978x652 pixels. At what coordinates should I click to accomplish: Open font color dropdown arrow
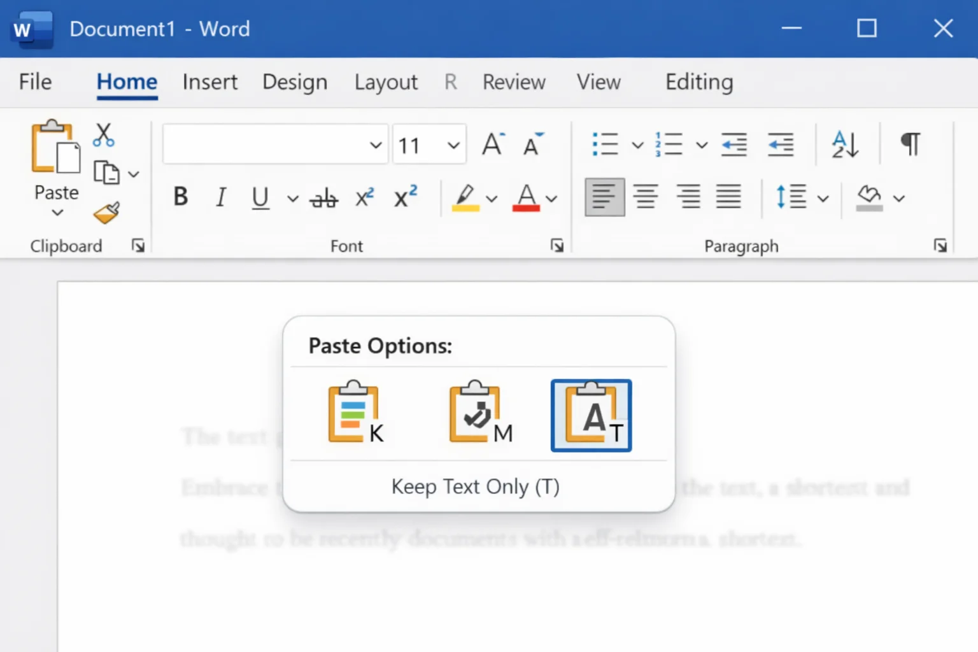[x=551, y=199]
